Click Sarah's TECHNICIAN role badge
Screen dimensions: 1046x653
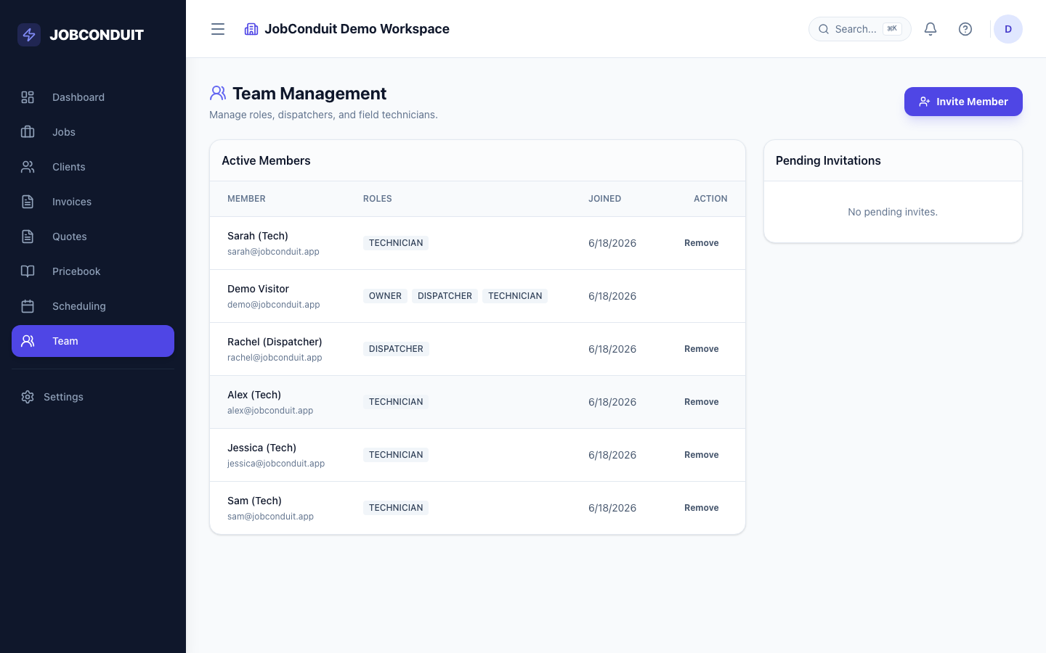coord(396,243)
